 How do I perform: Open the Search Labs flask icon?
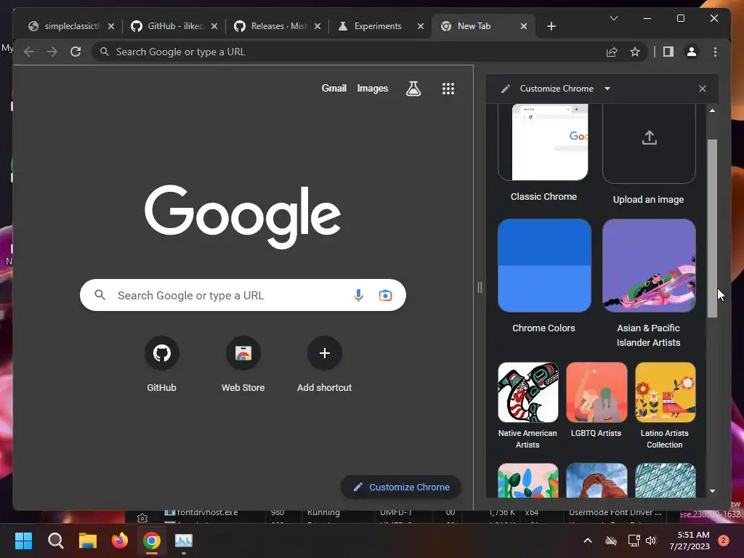(413, 88)
